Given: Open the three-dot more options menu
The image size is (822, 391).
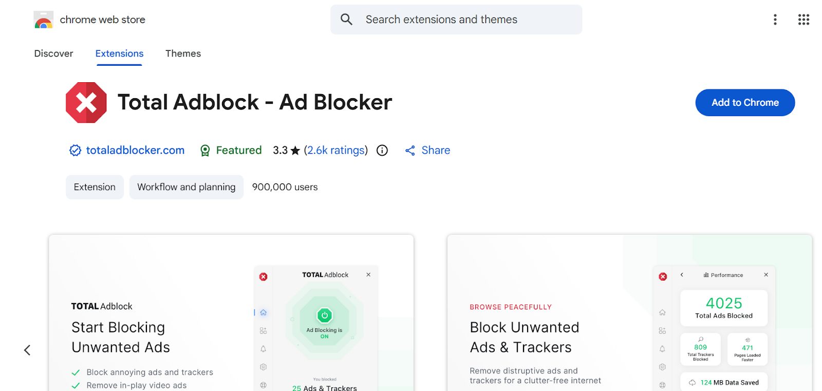Looking at the screenshot, I should (x=775, y=20).
